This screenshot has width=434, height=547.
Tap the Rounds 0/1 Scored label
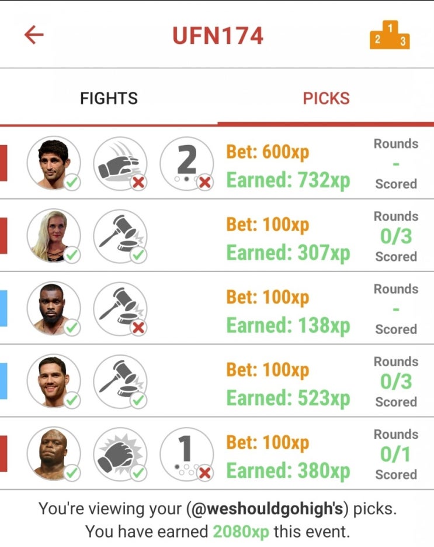tap(396, 454)
